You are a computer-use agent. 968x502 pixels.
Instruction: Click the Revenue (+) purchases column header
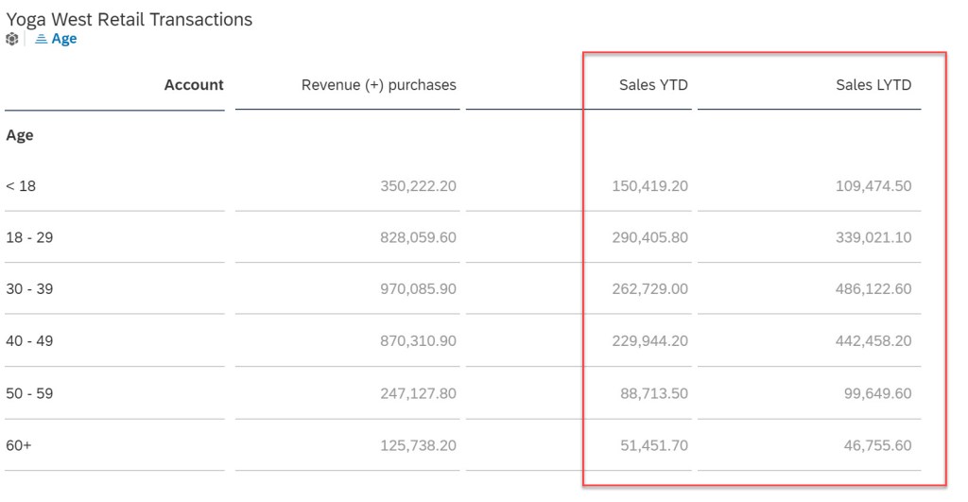378,85
